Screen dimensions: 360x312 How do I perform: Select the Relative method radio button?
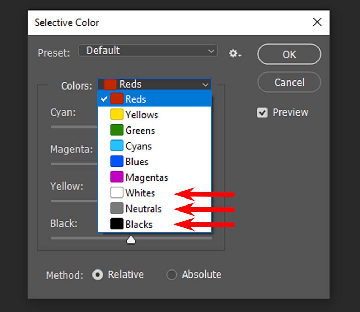point(98,275)
